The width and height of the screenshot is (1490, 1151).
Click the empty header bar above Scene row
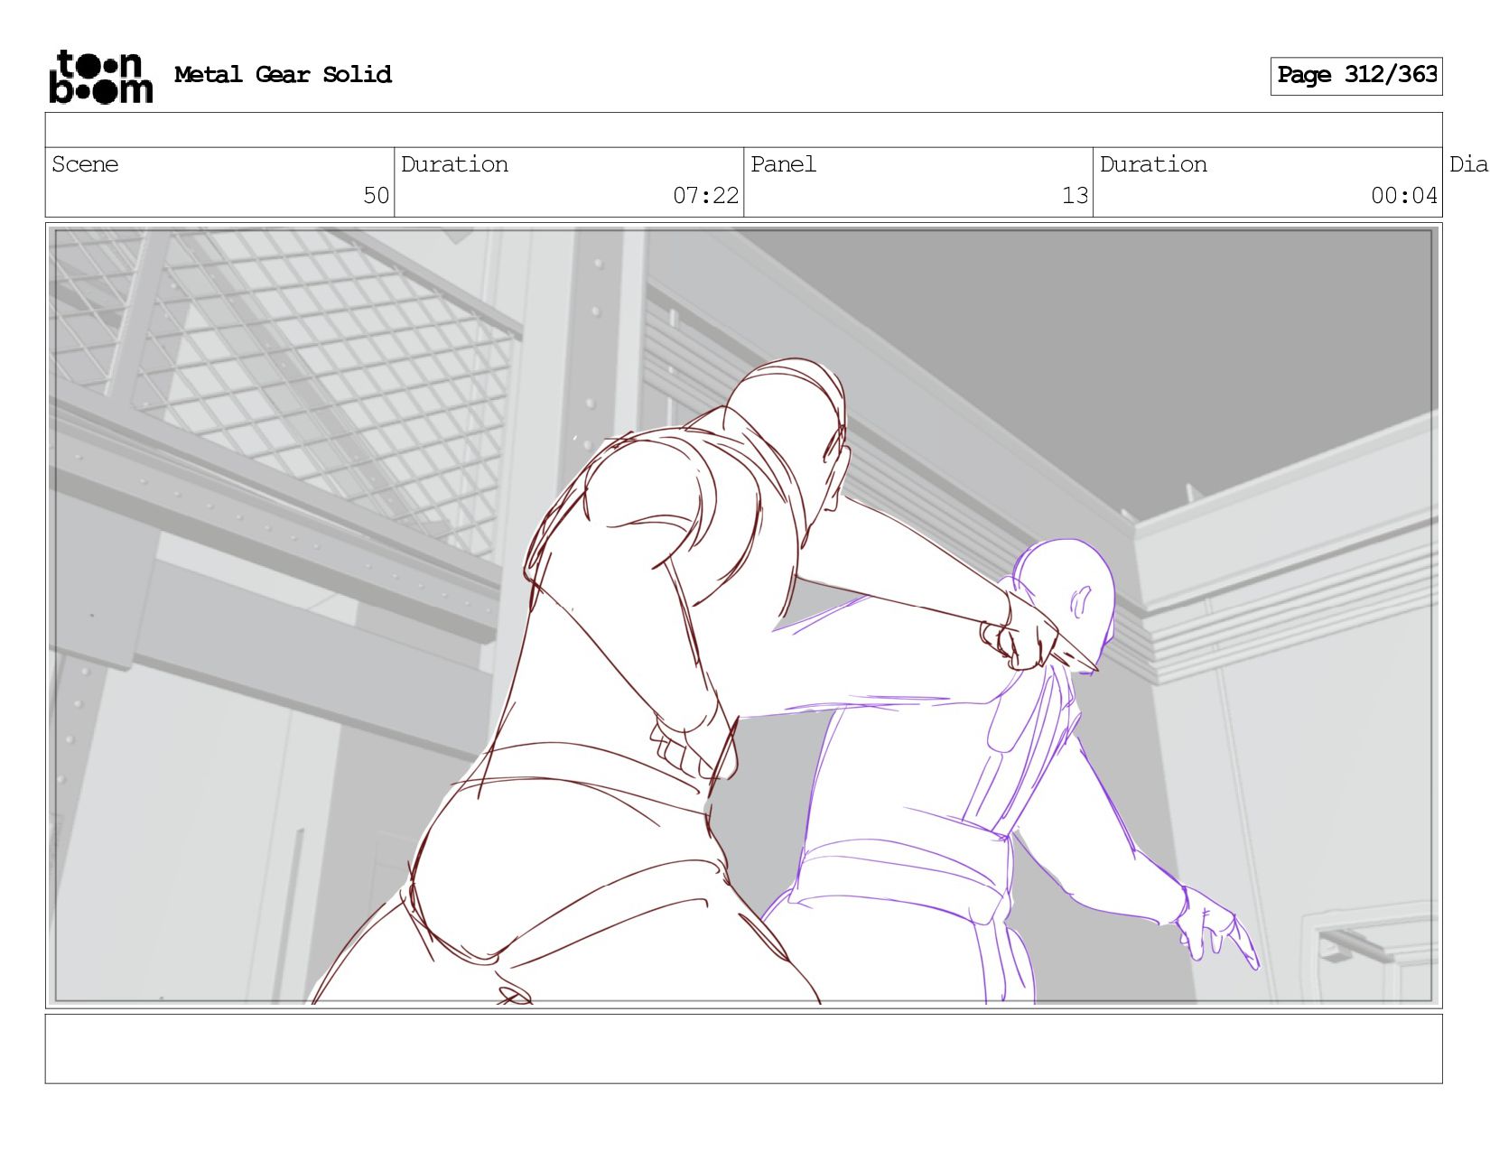tap(744, 130)
